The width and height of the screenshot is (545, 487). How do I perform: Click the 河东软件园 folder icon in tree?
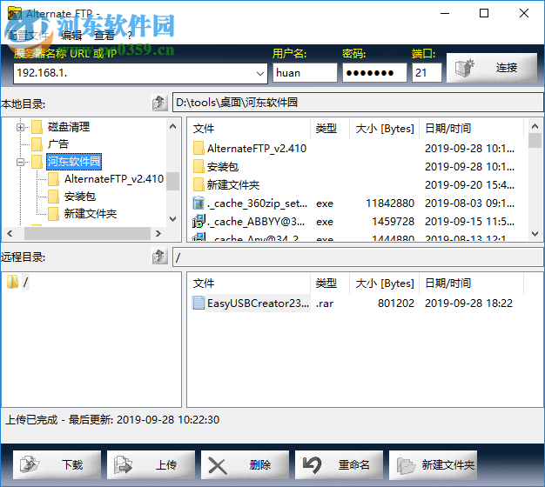pos(37,162)
